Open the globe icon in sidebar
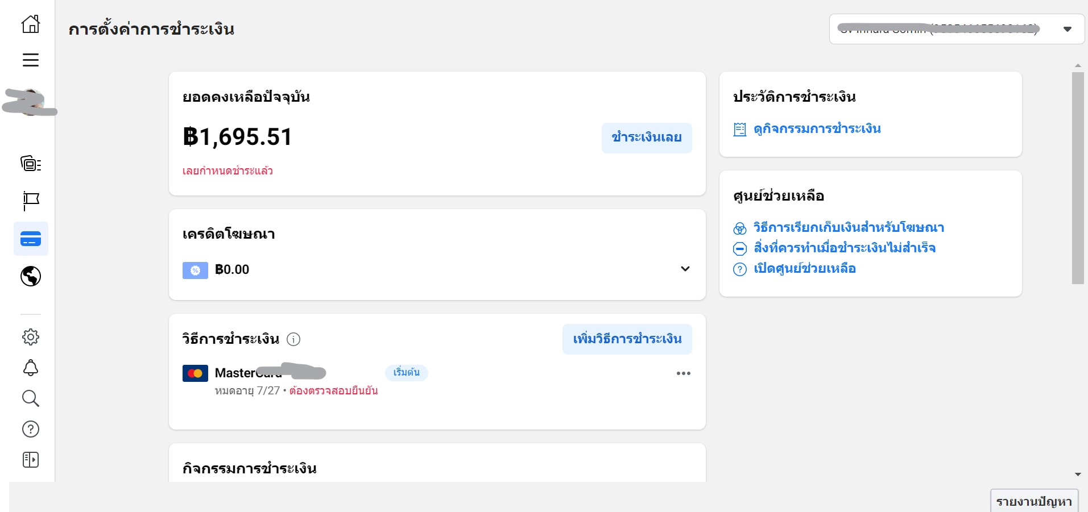 (x=31, y=276)
